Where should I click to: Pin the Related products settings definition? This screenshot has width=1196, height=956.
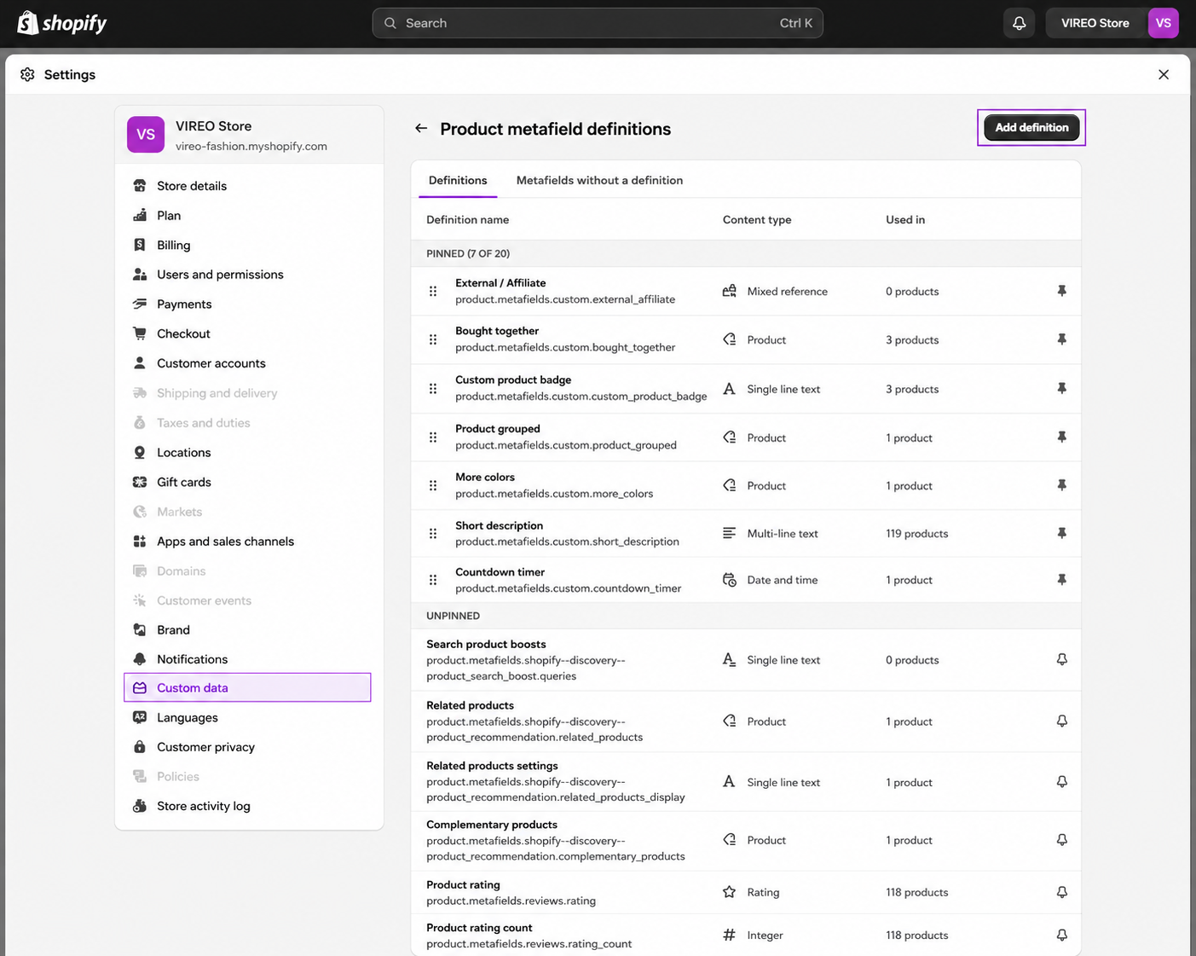click(x=1061, y=782)
